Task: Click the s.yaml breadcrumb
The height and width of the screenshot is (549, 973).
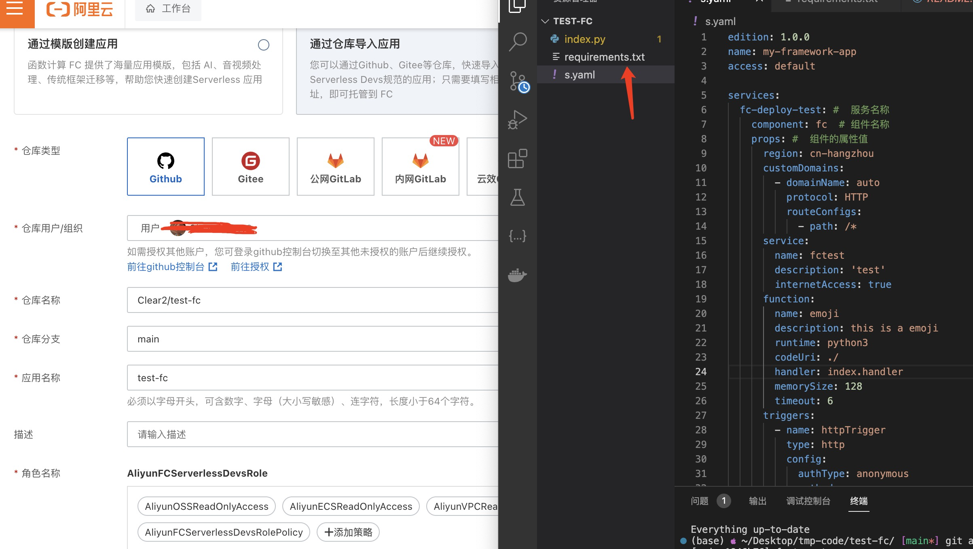Action: (x=720, y=21)
